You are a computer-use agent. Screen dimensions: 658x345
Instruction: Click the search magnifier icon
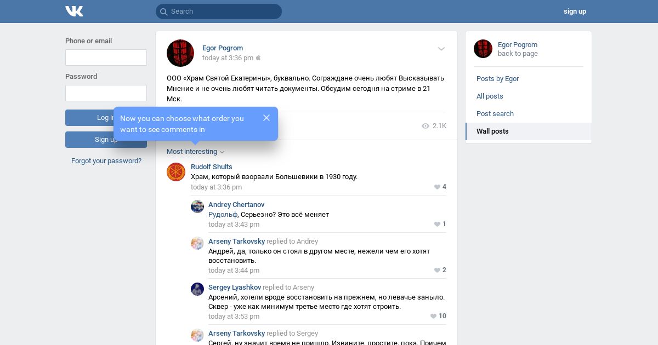pos(163,12)
